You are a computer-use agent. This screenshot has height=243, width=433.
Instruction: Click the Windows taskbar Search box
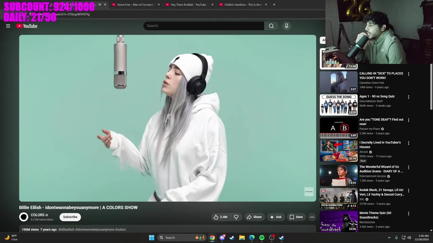click(182, 238)
